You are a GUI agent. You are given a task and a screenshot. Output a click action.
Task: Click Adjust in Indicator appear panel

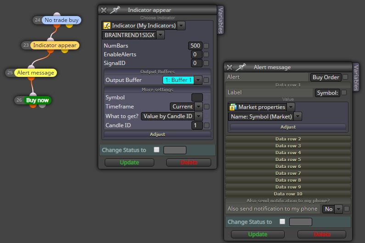click(x=157, y=135)
